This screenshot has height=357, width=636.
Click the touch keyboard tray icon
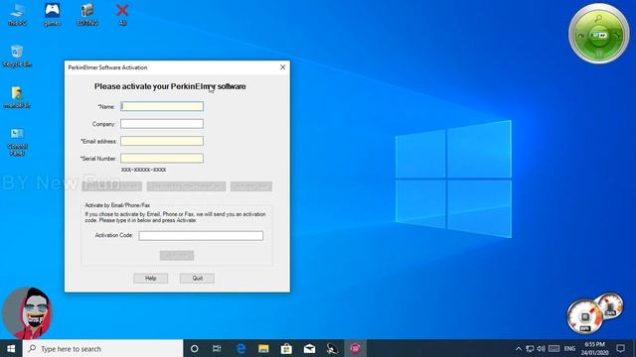tap(555, 348)
